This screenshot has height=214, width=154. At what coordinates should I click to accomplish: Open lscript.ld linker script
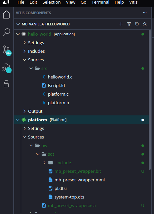tap(57, 86)
